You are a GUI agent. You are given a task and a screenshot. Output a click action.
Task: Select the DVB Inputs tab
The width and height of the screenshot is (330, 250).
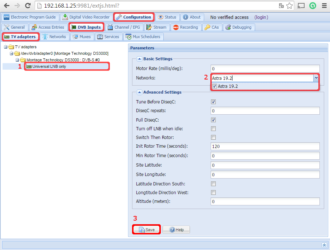(x=86, y=27)
